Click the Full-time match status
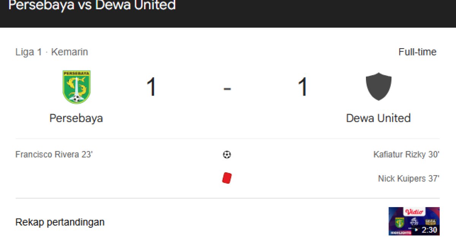Image resolution: width=456 pixels, height=239 pixels. (x=417, y=52)
